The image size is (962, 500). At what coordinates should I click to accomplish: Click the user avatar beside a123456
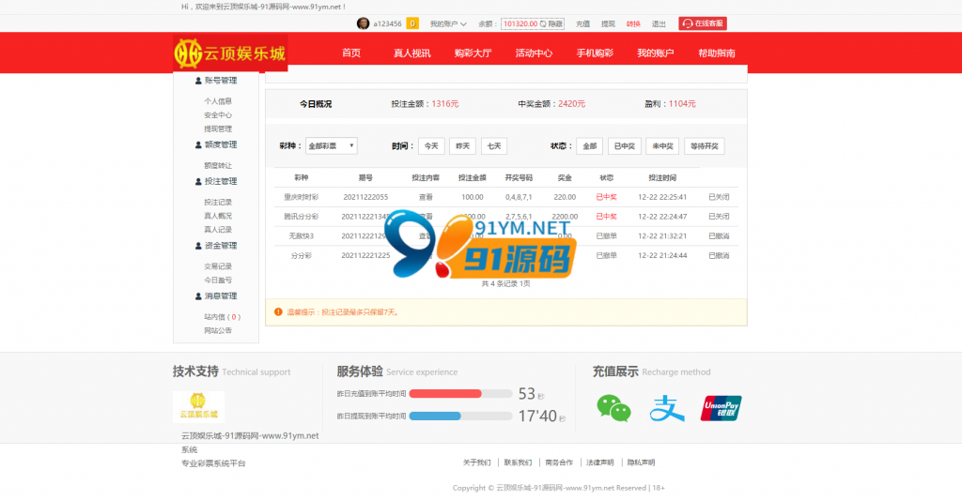tap(364, 23)
